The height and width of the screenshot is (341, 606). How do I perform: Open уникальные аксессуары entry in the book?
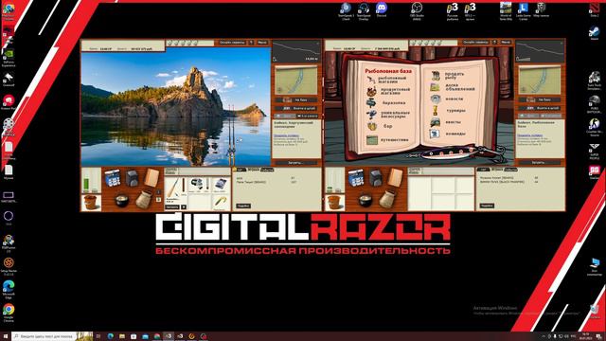[388, 115]
